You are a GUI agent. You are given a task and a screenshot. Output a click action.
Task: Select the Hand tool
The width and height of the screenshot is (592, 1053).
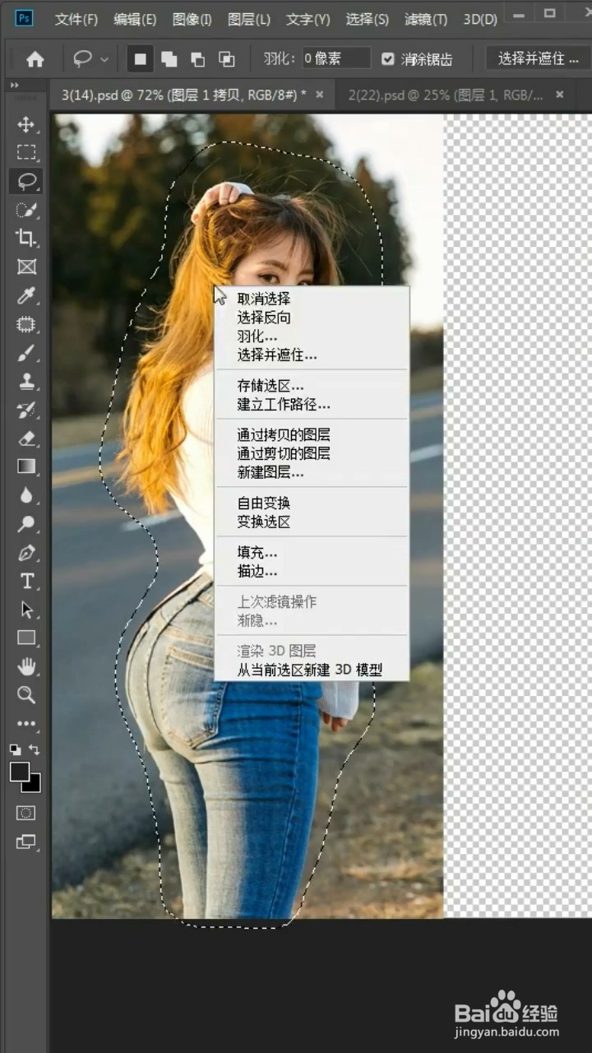[26, 666]
